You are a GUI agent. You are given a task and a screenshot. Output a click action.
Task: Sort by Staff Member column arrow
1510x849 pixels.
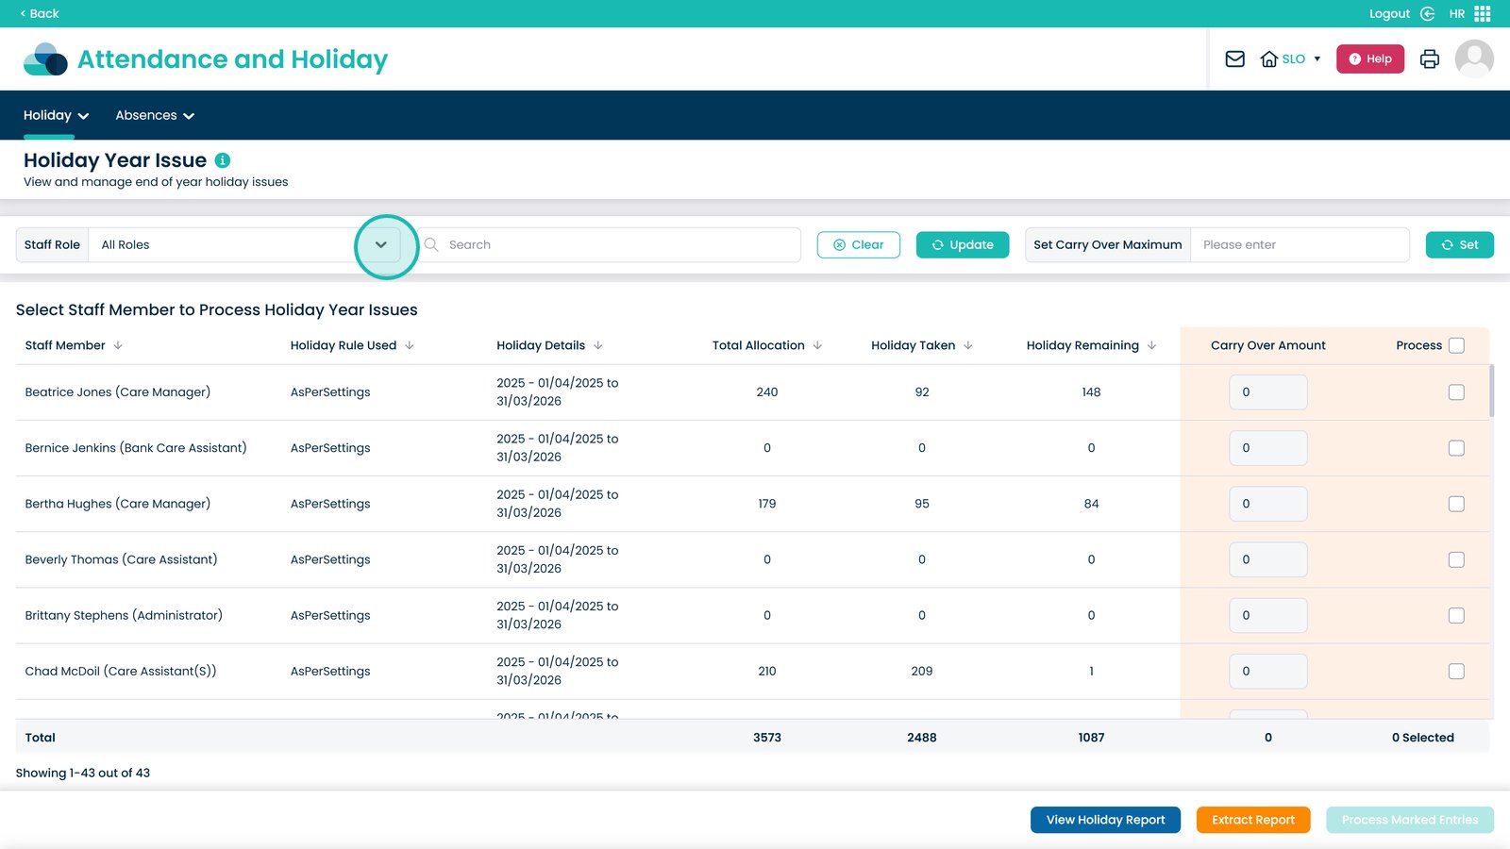118,345
